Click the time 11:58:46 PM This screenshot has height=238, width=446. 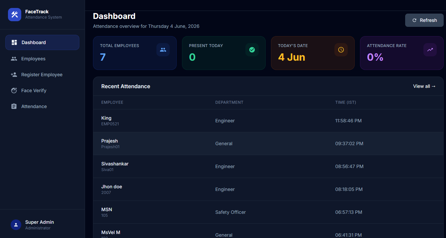tap(348, 121)
